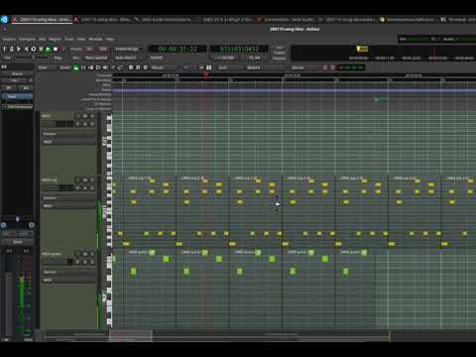Jump playhead to session start

click(19, 49)
